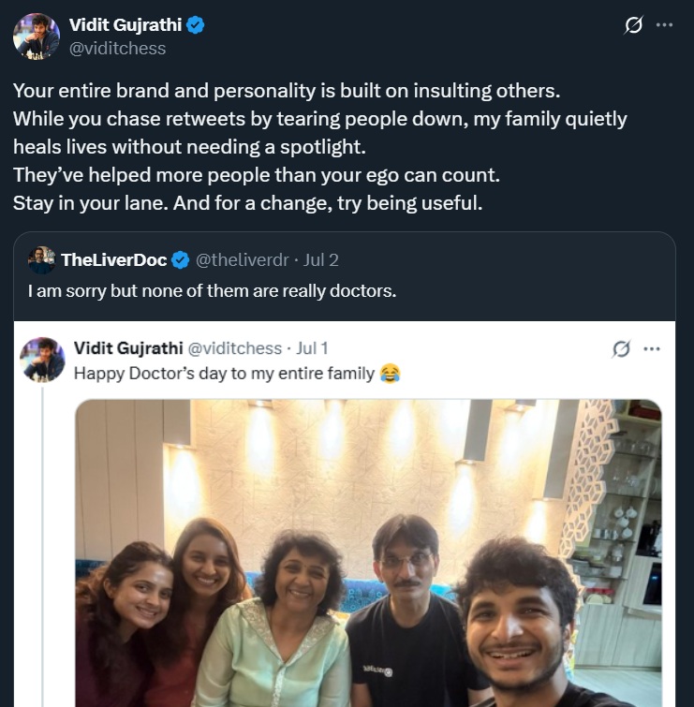Click the @viditchess handle under the top name
Viewport: 694px width, 707px height.
tap(117, 48)
